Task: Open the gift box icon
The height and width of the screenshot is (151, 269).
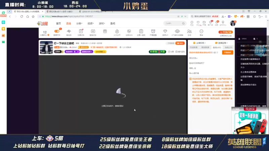Action: tap(105, 31)
